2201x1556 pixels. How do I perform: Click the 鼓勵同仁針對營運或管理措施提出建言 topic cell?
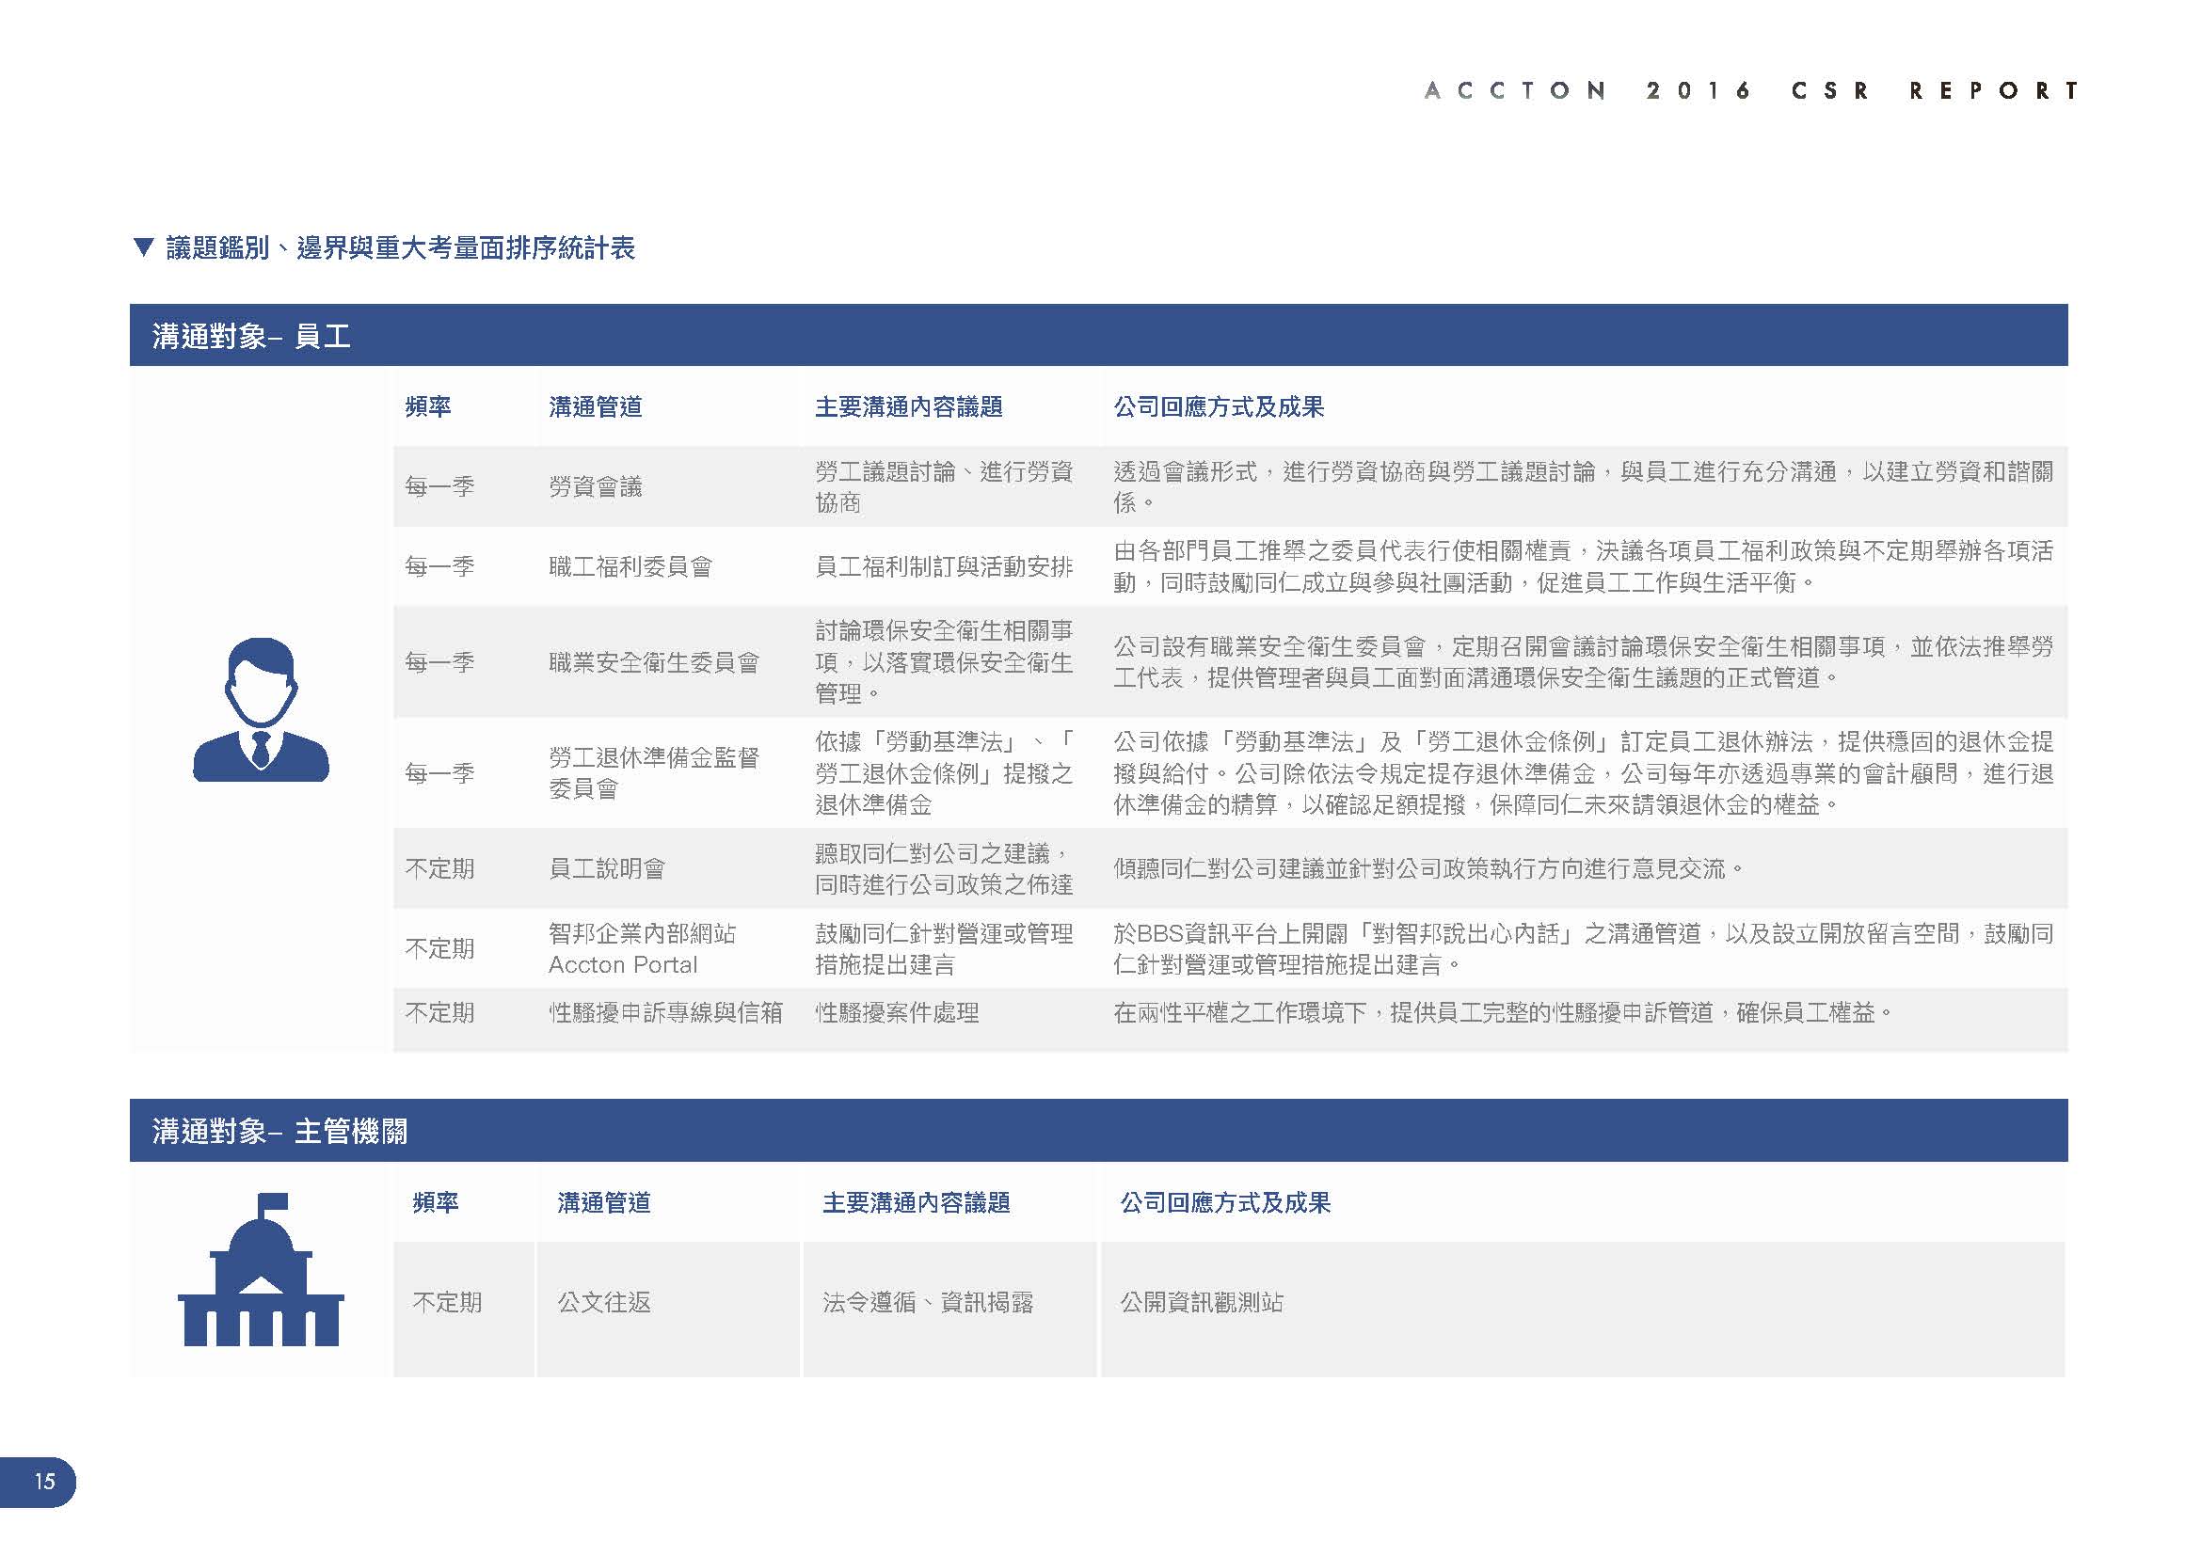[944, 948]
